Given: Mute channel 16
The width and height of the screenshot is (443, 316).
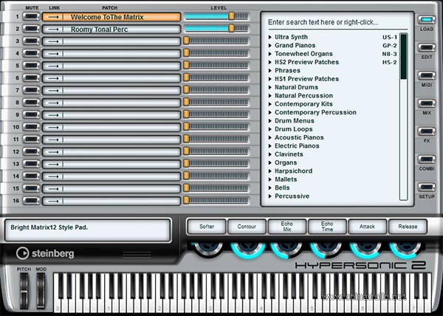Looking at the screenshot, I should tap(31, 200).
